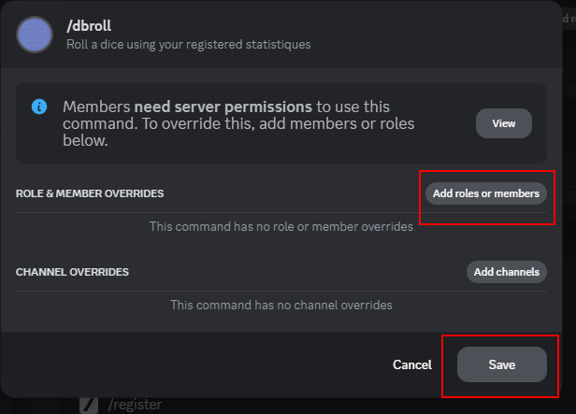576x414 pixels.
Task: Click 'no channel overrides' message
Action: pos(281,305)
